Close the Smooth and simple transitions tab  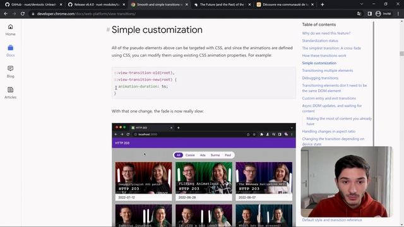click(187, 4)
